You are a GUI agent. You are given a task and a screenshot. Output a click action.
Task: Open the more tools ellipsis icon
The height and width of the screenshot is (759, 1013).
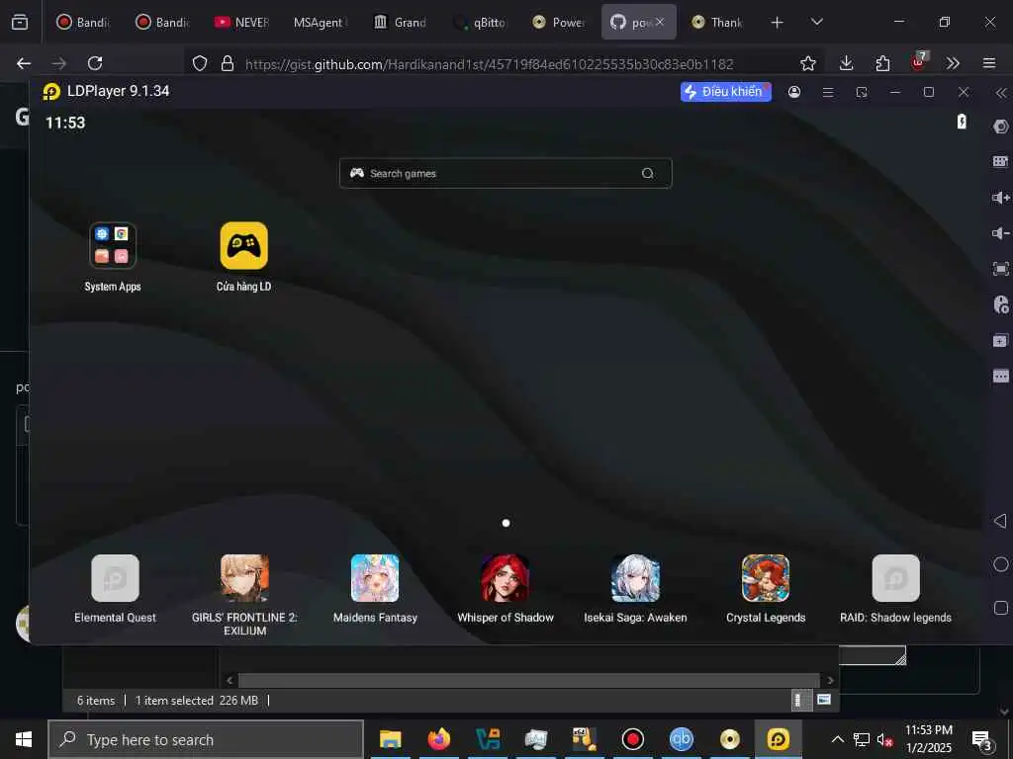1001,376
